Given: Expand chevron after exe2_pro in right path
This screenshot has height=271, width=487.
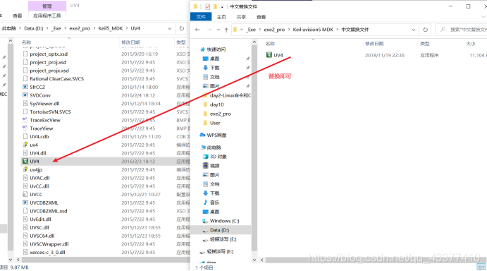Looking at the screenshot, I should pyautogui.click(x=289, y=30).
